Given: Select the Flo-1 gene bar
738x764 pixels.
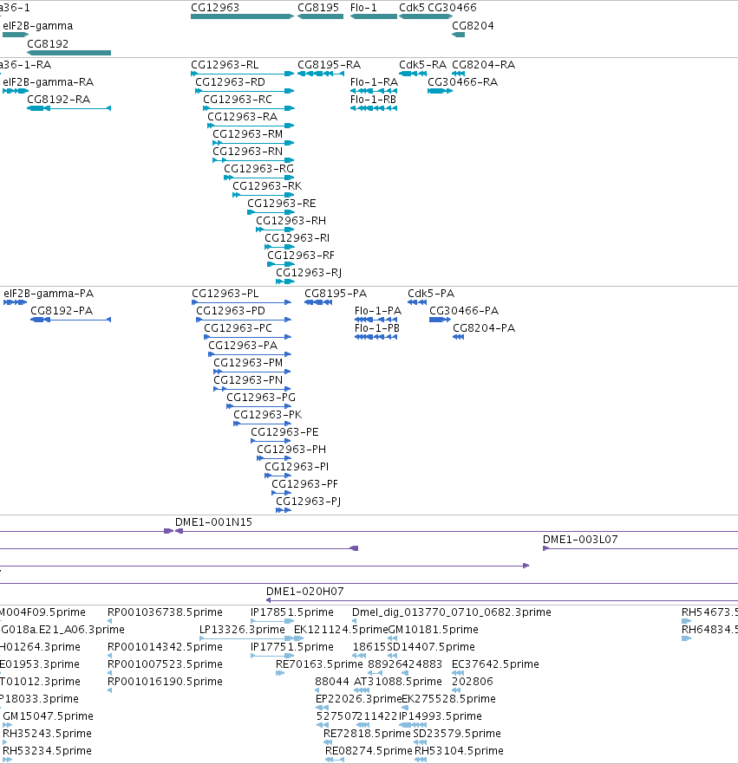Looking at the screenshot, I should (x=374, y=16).
